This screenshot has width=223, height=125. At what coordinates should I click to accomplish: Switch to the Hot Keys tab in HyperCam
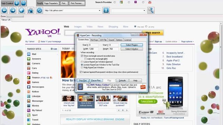point(94,40)
